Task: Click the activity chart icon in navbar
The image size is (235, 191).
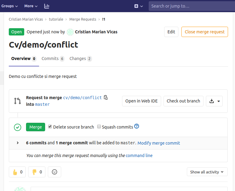Action: (x=47, y=6)
